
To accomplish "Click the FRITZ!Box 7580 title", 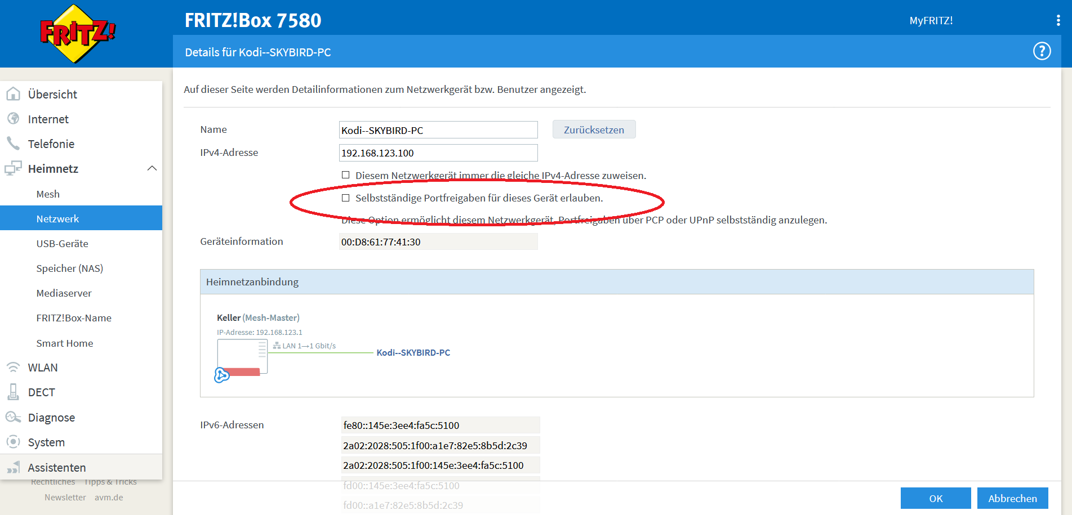I will click(x=253, y=20).
